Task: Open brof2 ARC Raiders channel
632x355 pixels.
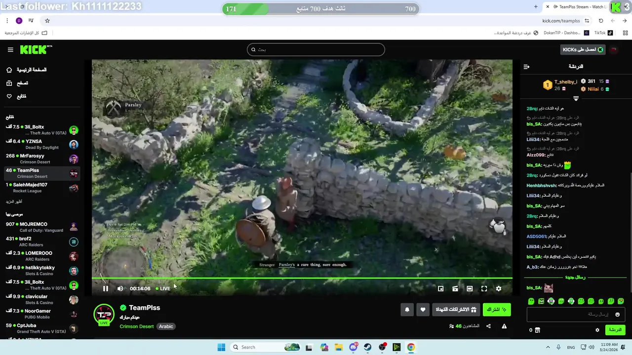Action: click(x=42, y=242)
